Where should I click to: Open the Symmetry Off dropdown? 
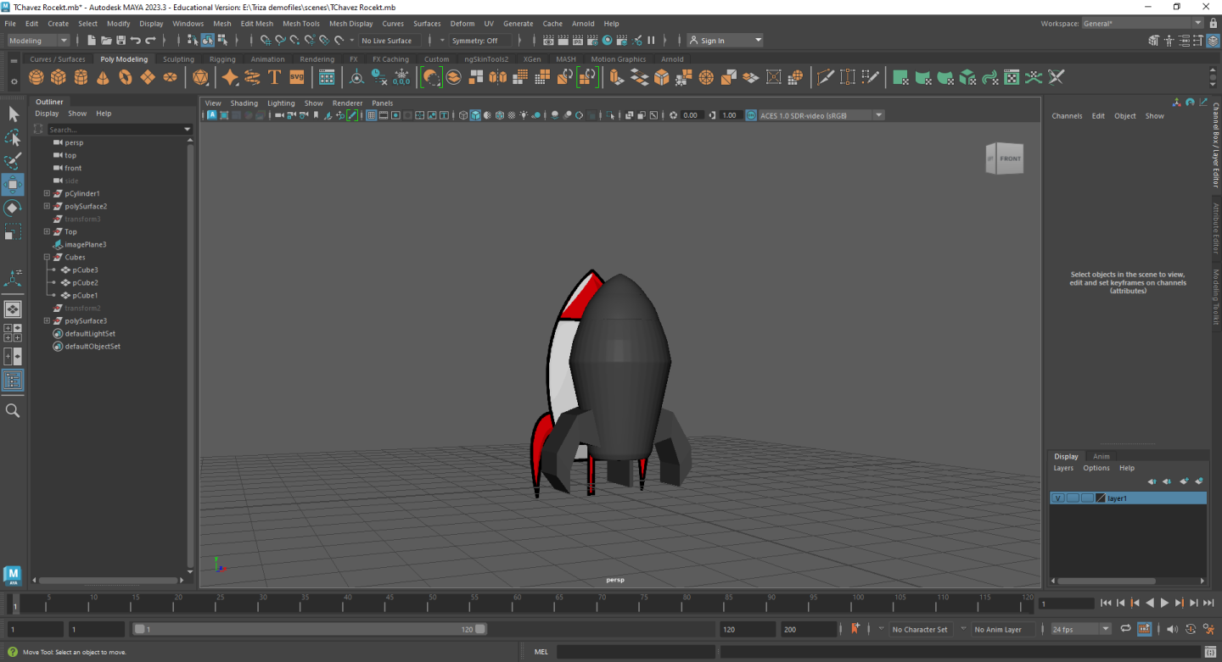(481, 41)
